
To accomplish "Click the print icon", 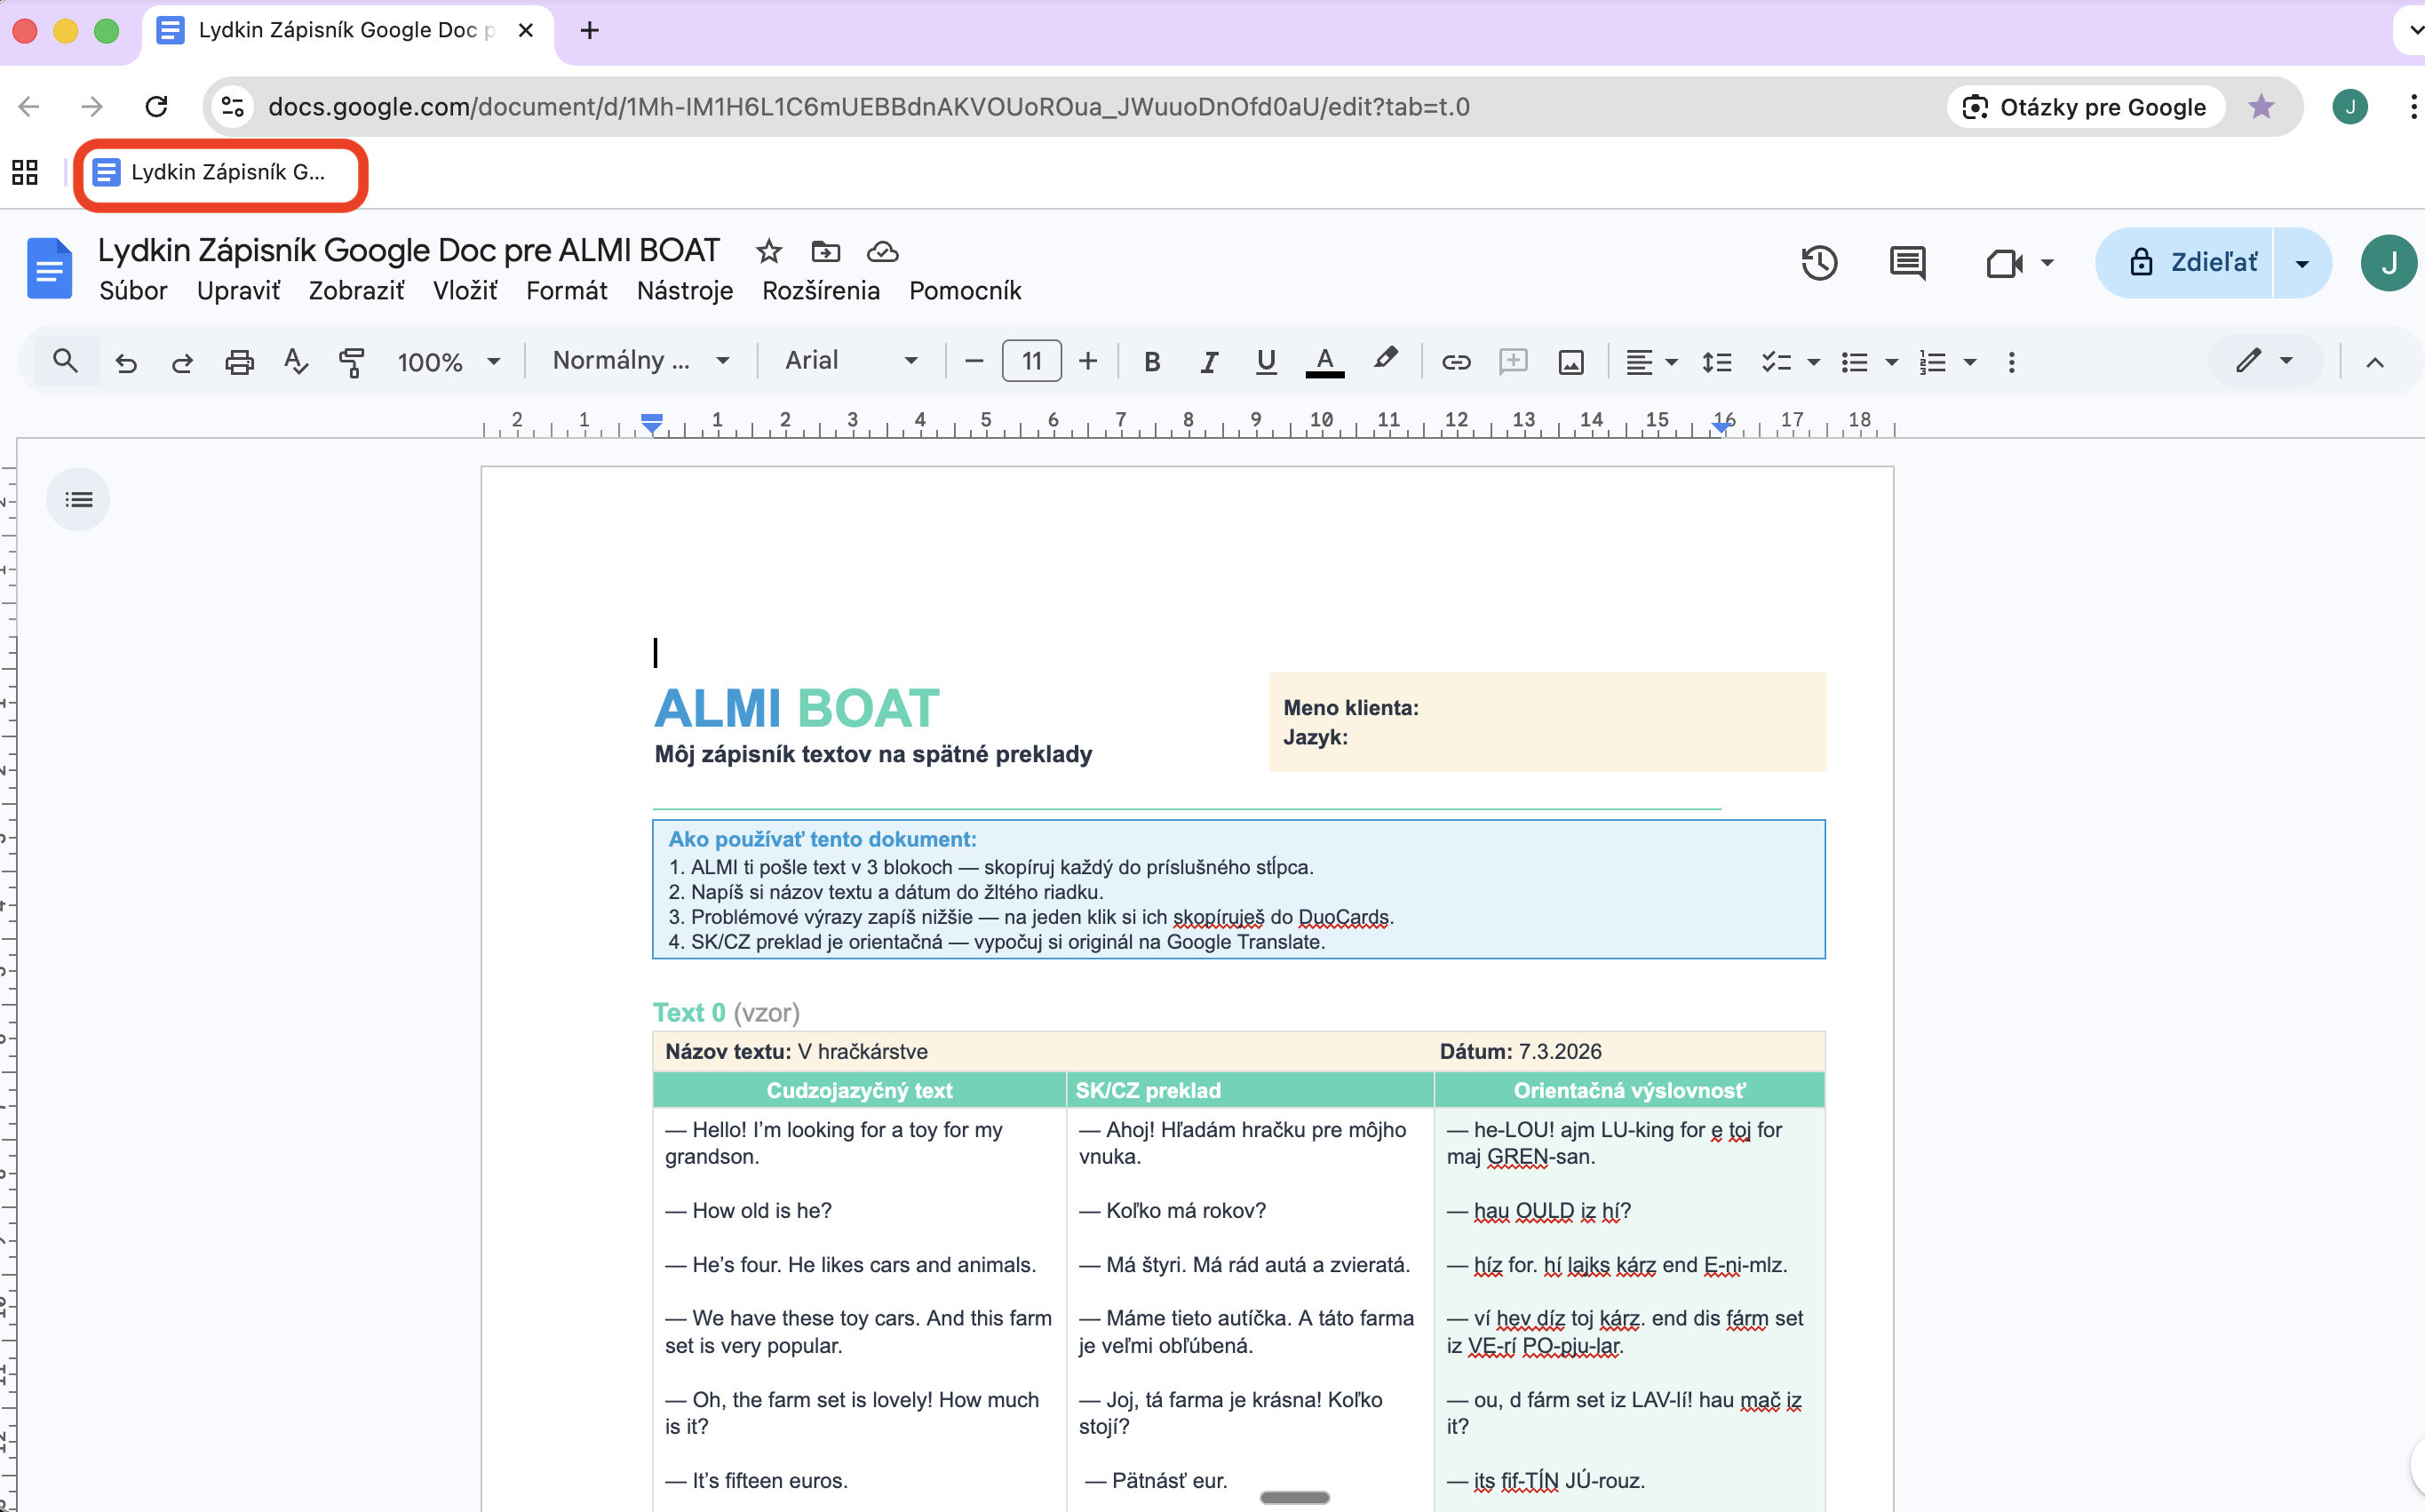I will tap(239, 361).
